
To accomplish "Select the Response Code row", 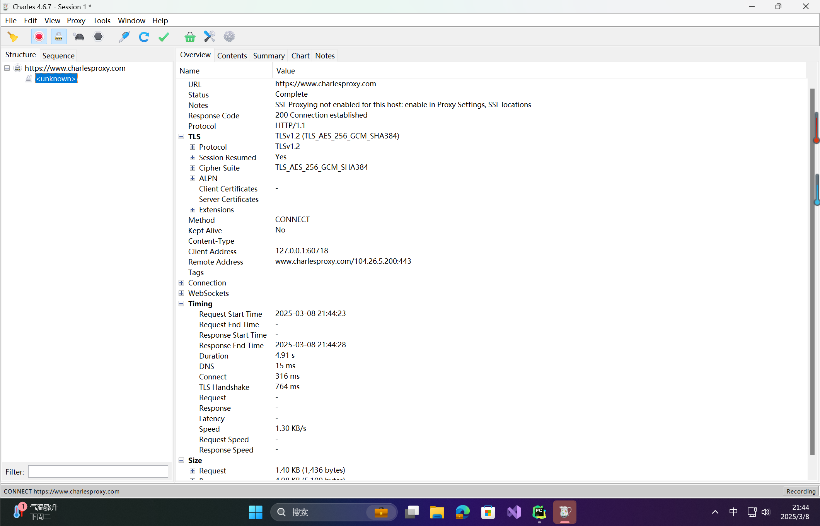I will [492, 116].
